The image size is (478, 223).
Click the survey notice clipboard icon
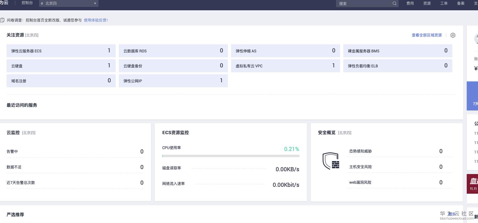coord(2,20)
